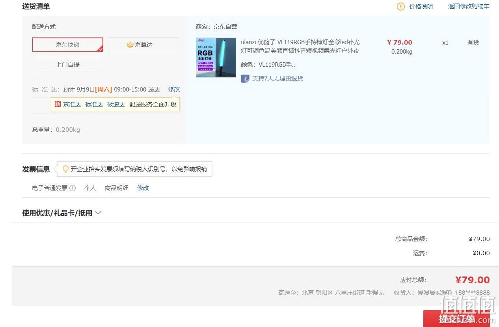The width and height of the screenshot is (499, 327).
Task: Click the 7-day return badge icon
Action: pyautogui.click(x=245, y=78)
